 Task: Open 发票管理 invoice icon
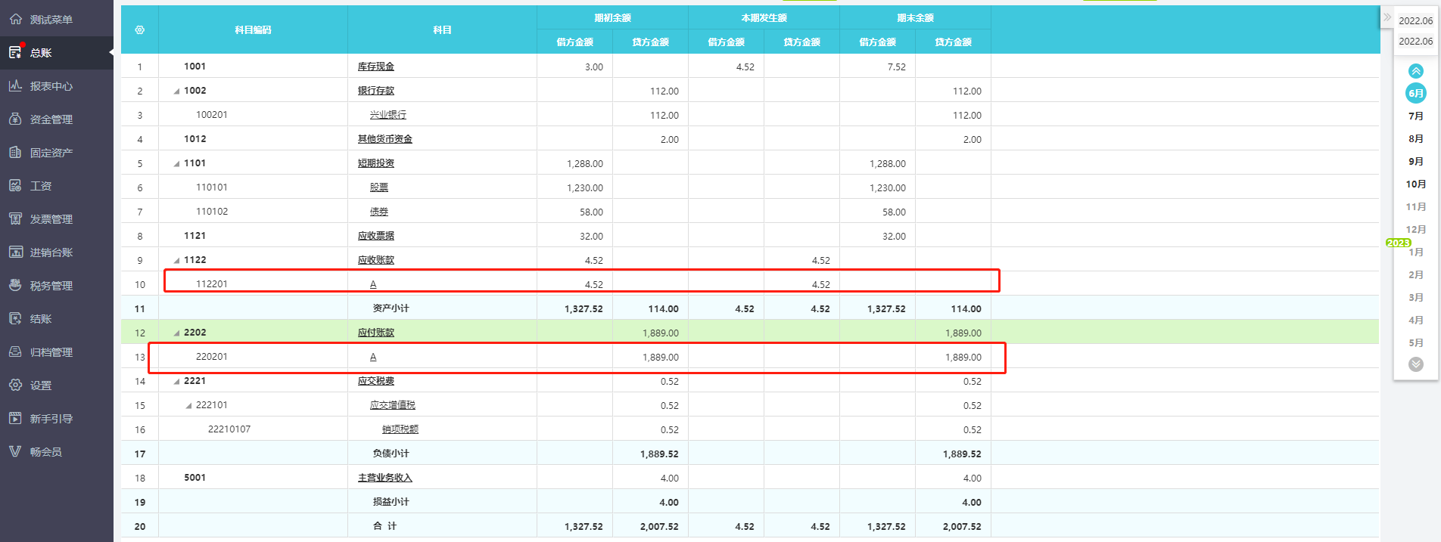click(x=15, y=219)
